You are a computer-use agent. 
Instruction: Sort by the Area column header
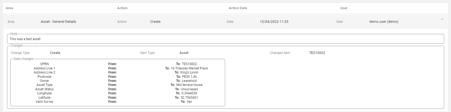[10, 8]
